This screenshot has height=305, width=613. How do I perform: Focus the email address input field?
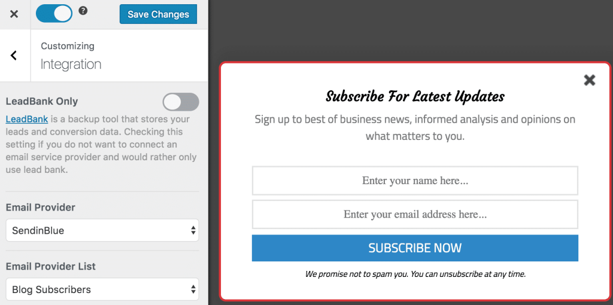[x=415, y=214]
